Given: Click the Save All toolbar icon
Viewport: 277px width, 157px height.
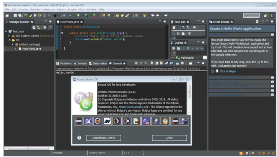Looking at the screenshot, I should (20, 15).
